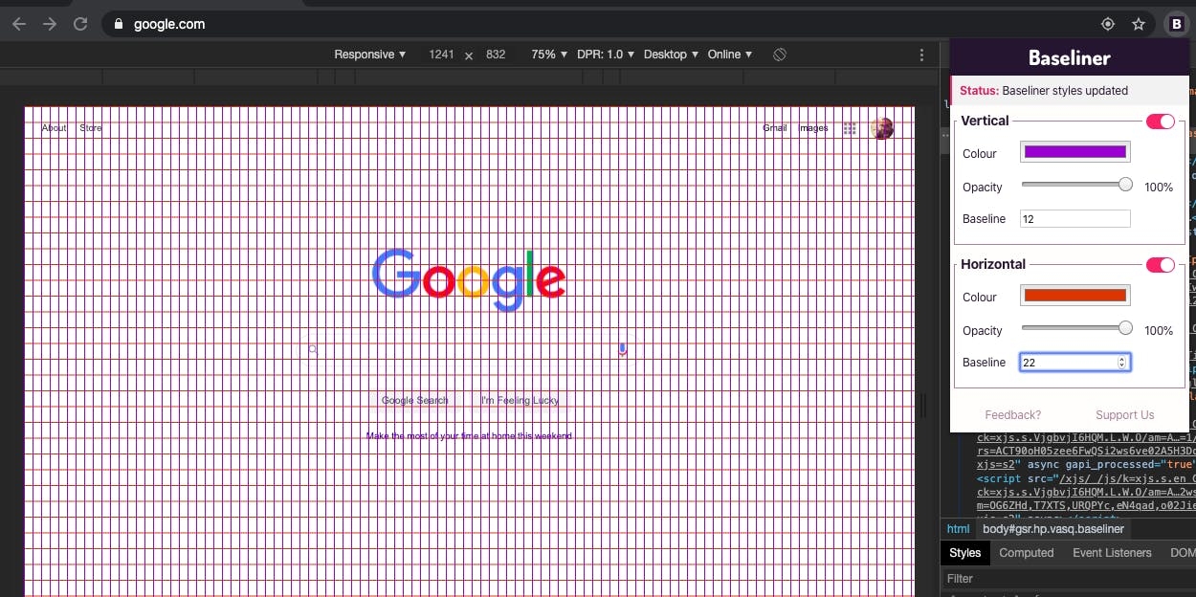Open the Gmail link

coord(775,128)
